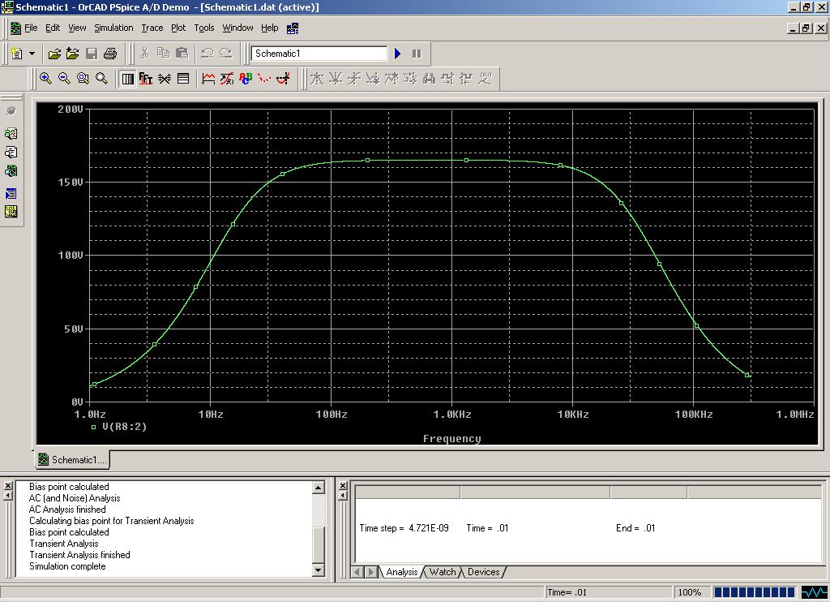Click the Zoom Fit magnifier icon
This screenshot has height=602, width=830.
pos(101,79)
